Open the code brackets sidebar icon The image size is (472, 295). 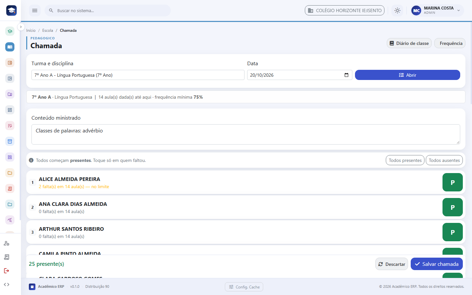click(7, 285)
